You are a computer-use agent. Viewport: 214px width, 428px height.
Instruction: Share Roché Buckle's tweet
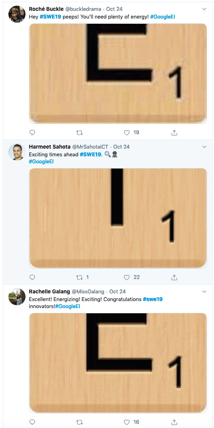tap(174, 133)
